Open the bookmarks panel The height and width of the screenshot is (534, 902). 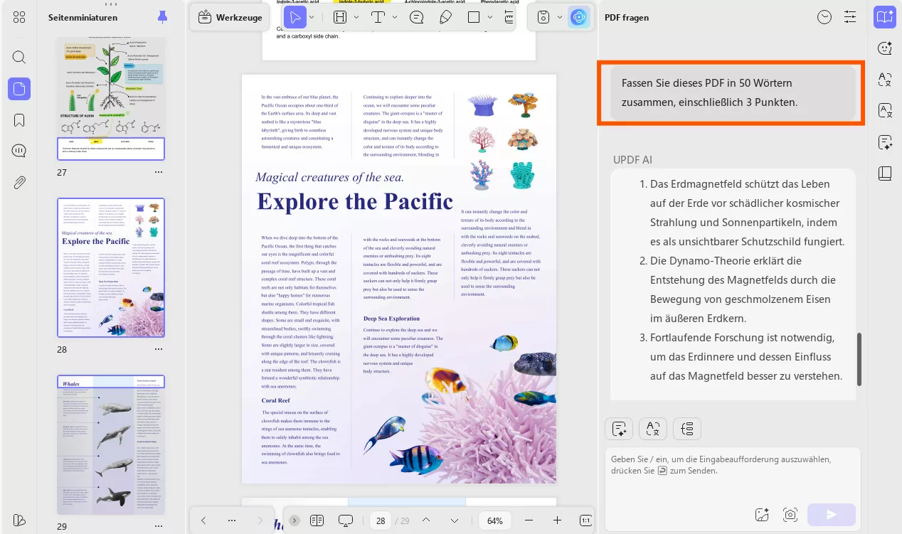pyautogui.click(x=19, y=120)
